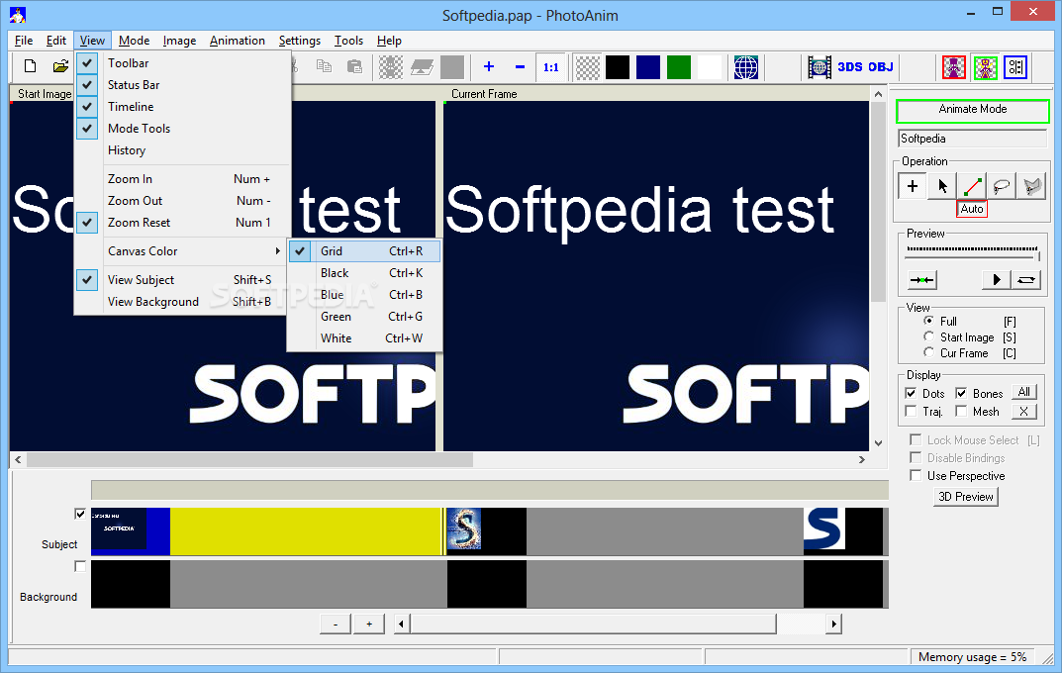Open the Animation menu

tap(238, 41)
